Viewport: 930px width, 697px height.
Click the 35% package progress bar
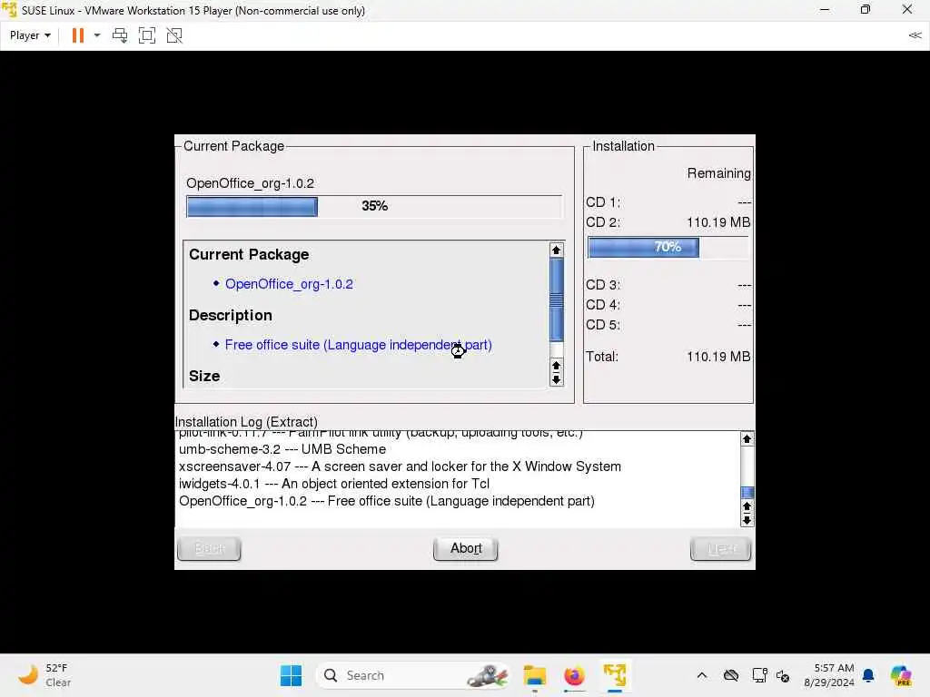(x=374, y=206)
